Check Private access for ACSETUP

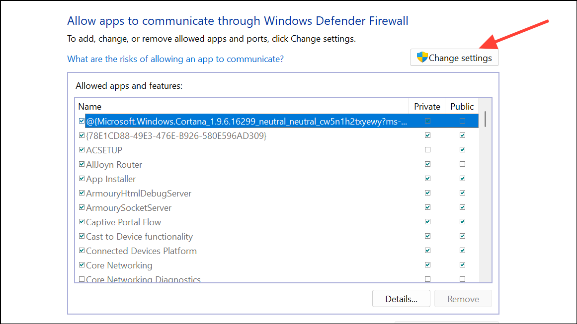[427, 149]
